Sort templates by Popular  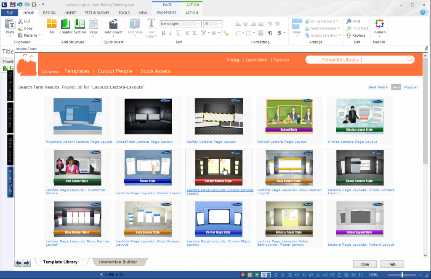[x=411, y=87]
